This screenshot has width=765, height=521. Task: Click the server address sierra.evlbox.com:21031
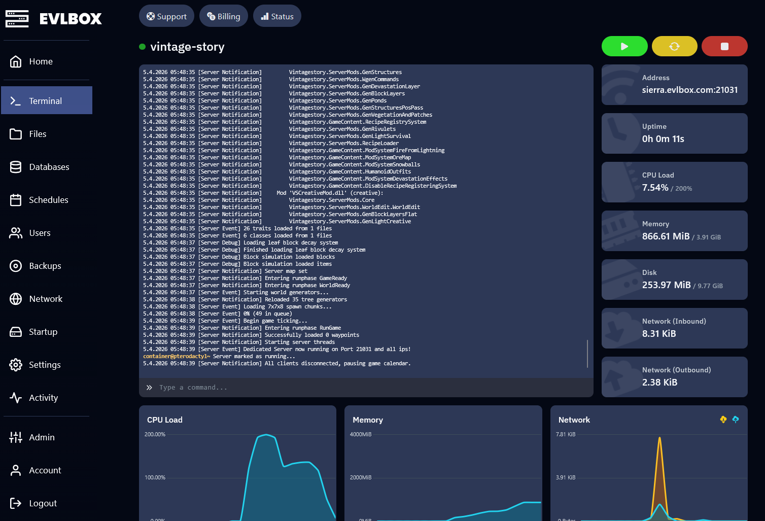689,90
